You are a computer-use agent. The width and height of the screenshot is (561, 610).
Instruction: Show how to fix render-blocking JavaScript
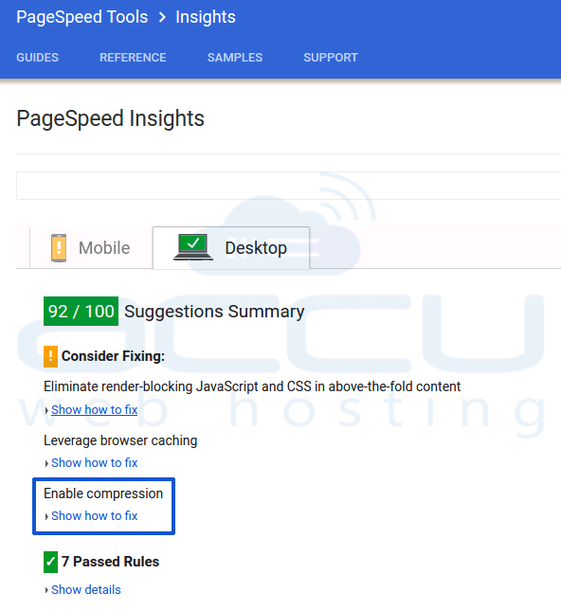pos(94,409)
